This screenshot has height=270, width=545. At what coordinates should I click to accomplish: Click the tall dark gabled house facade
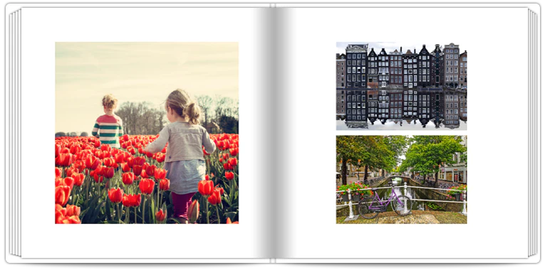356,66
